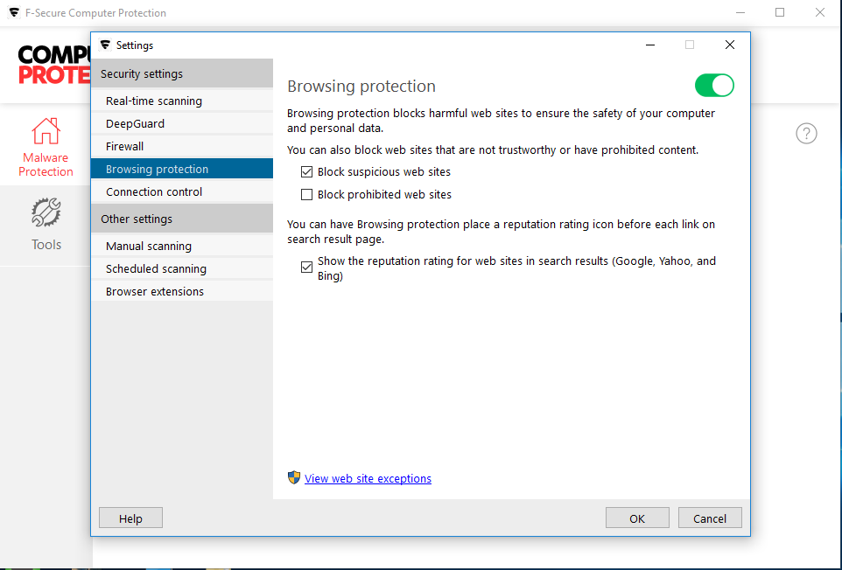This screenshot has width=842, height=570.
Task: Dismiss the dialog with Cancel
Action: point(710,518)
